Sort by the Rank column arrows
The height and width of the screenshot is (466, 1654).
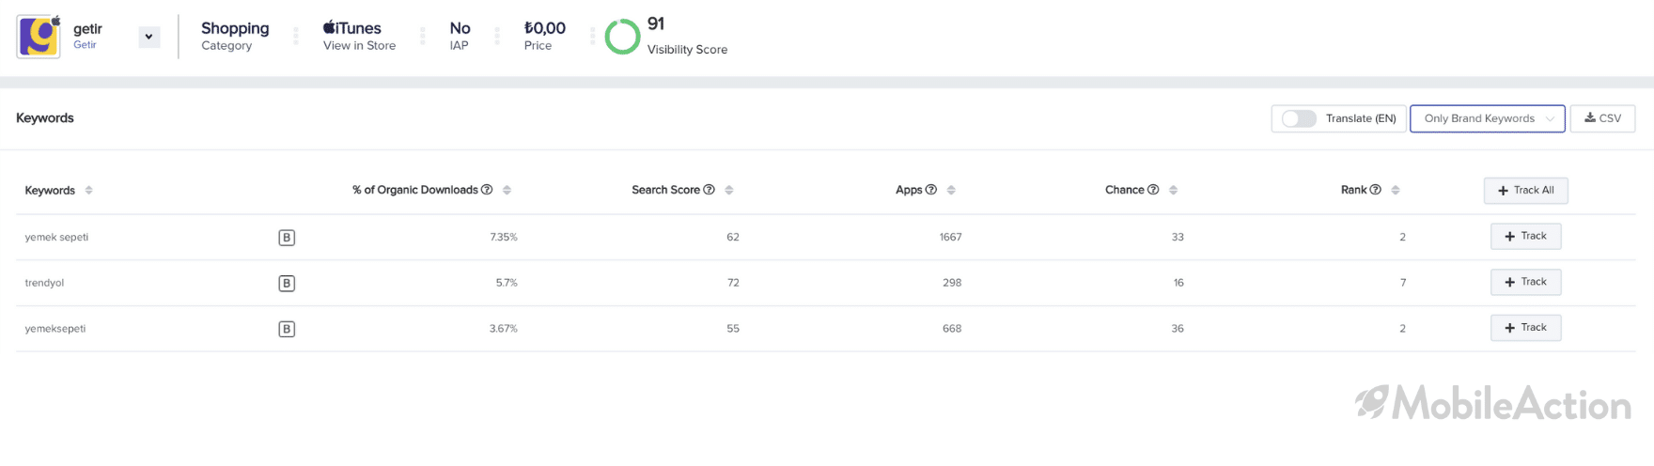coord(1395,190)
